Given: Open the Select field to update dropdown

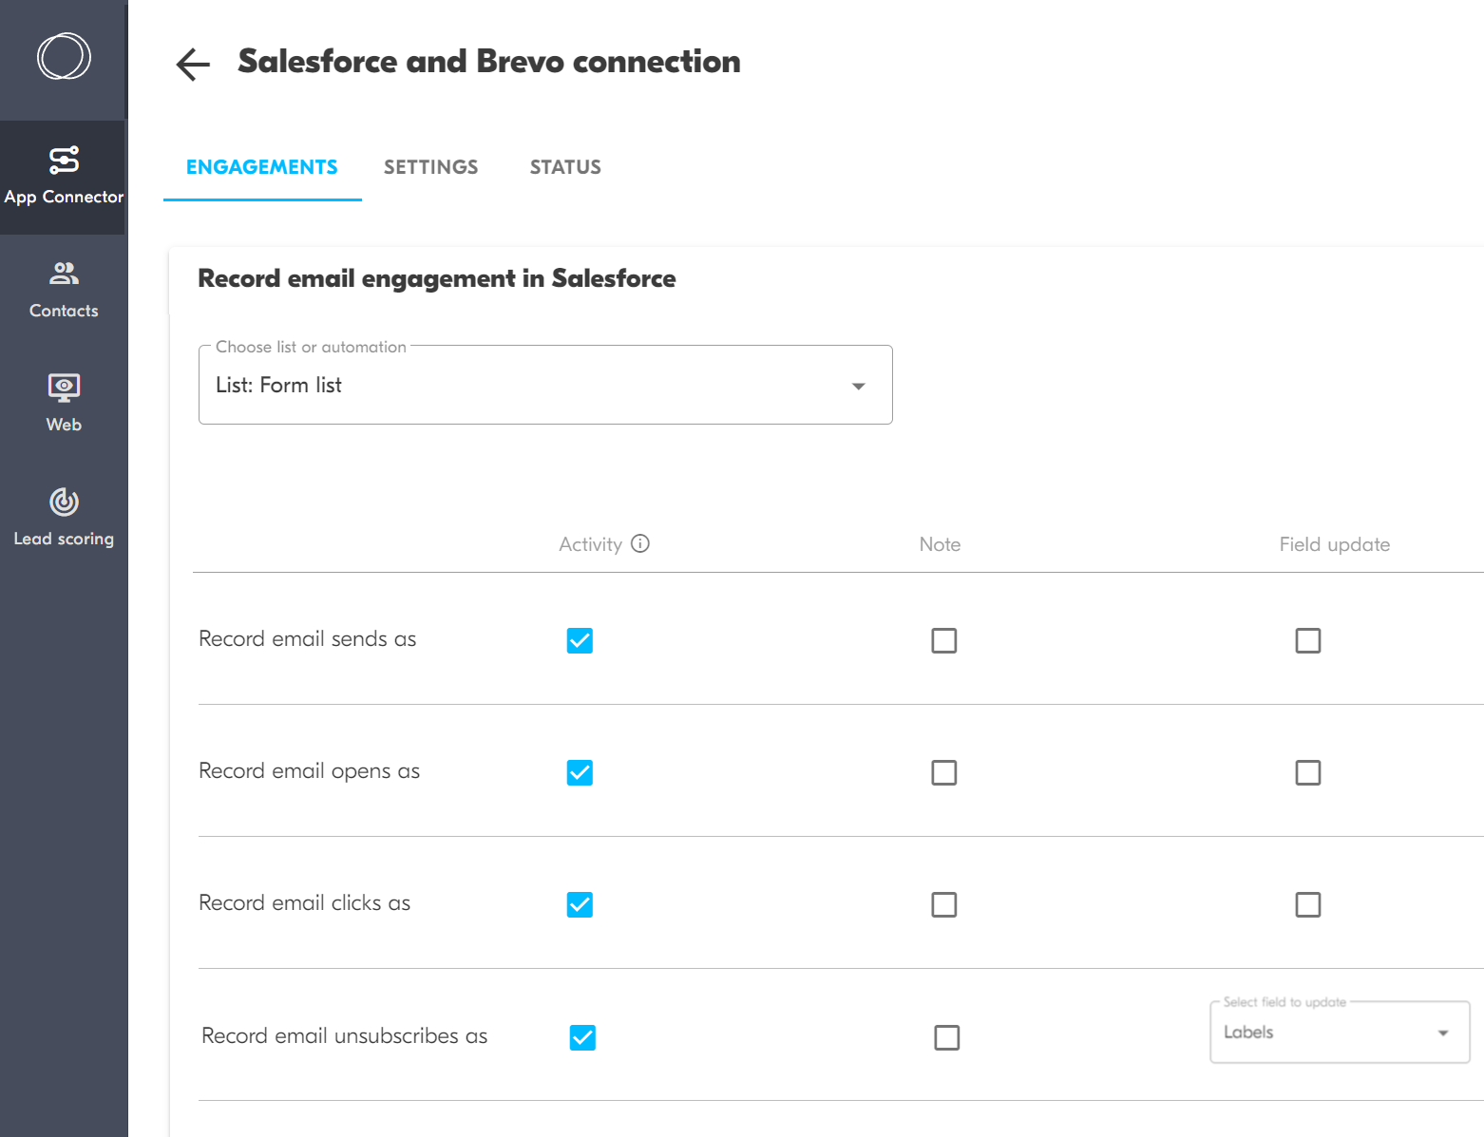Looking at the screenshot, I should (1339, 1033).
